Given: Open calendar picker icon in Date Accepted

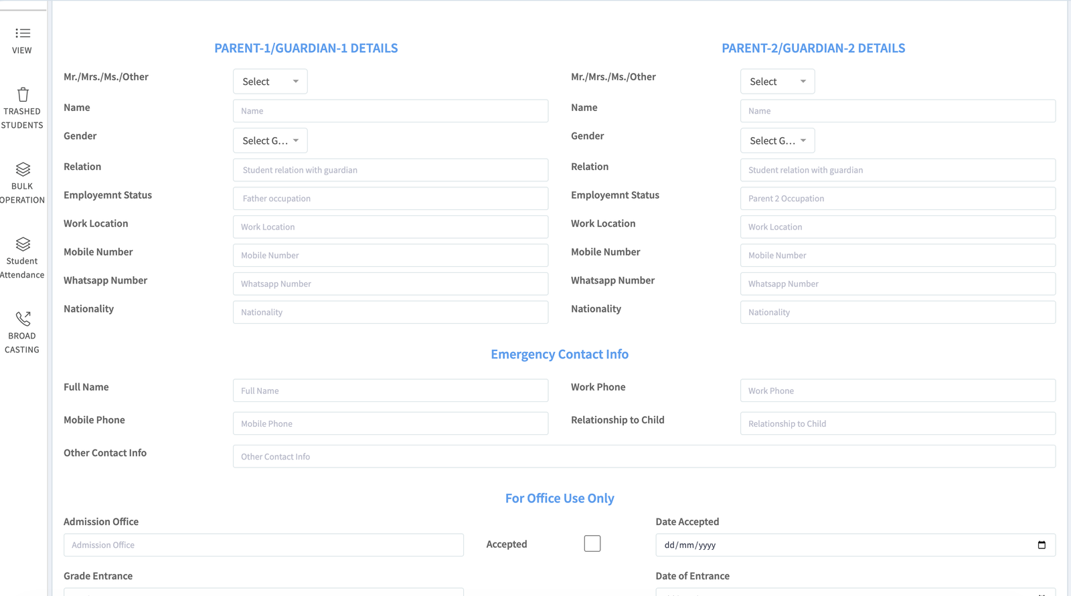Looking at the screenshot, I should pyautogui.click(x=1042, y=545).
